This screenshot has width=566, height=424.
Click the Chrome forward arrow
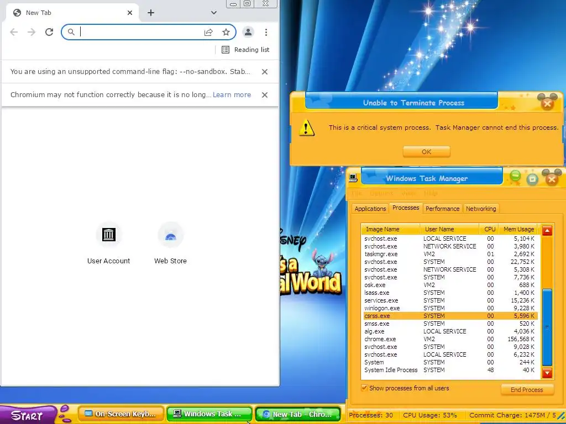[32, 32]
